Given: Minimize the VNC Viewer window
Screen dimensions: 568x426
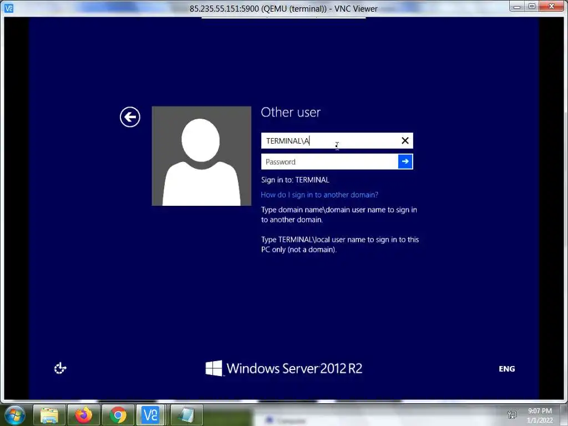Looking at the screenshot, I should coord(517,7).
